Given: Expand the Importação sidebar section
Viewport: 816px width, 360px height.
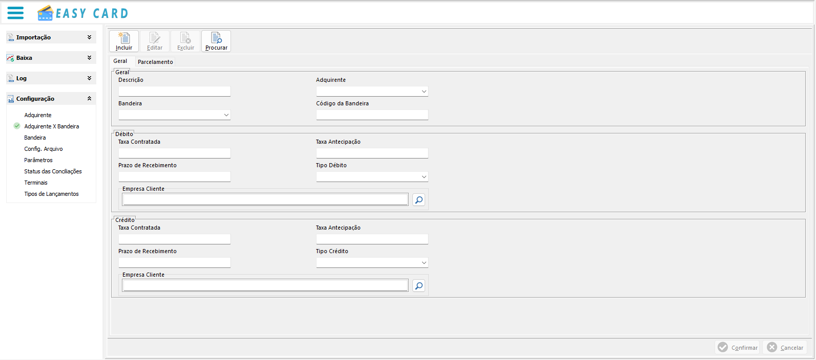Looking at the screenshot, I should pyautogui.click(x=89, y=37).
